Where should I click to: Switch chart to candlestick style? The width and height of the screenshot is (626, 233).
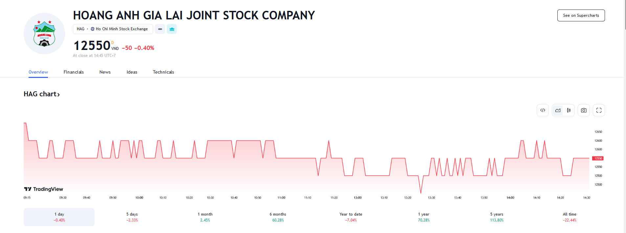[x=569, y=110]
